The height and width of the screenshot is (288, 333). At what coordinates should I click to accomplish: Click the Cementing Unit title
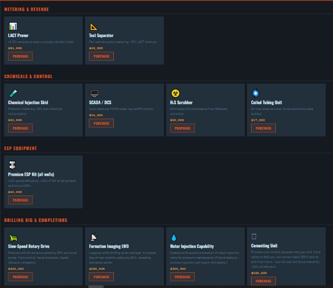click(x=264, y=246)
